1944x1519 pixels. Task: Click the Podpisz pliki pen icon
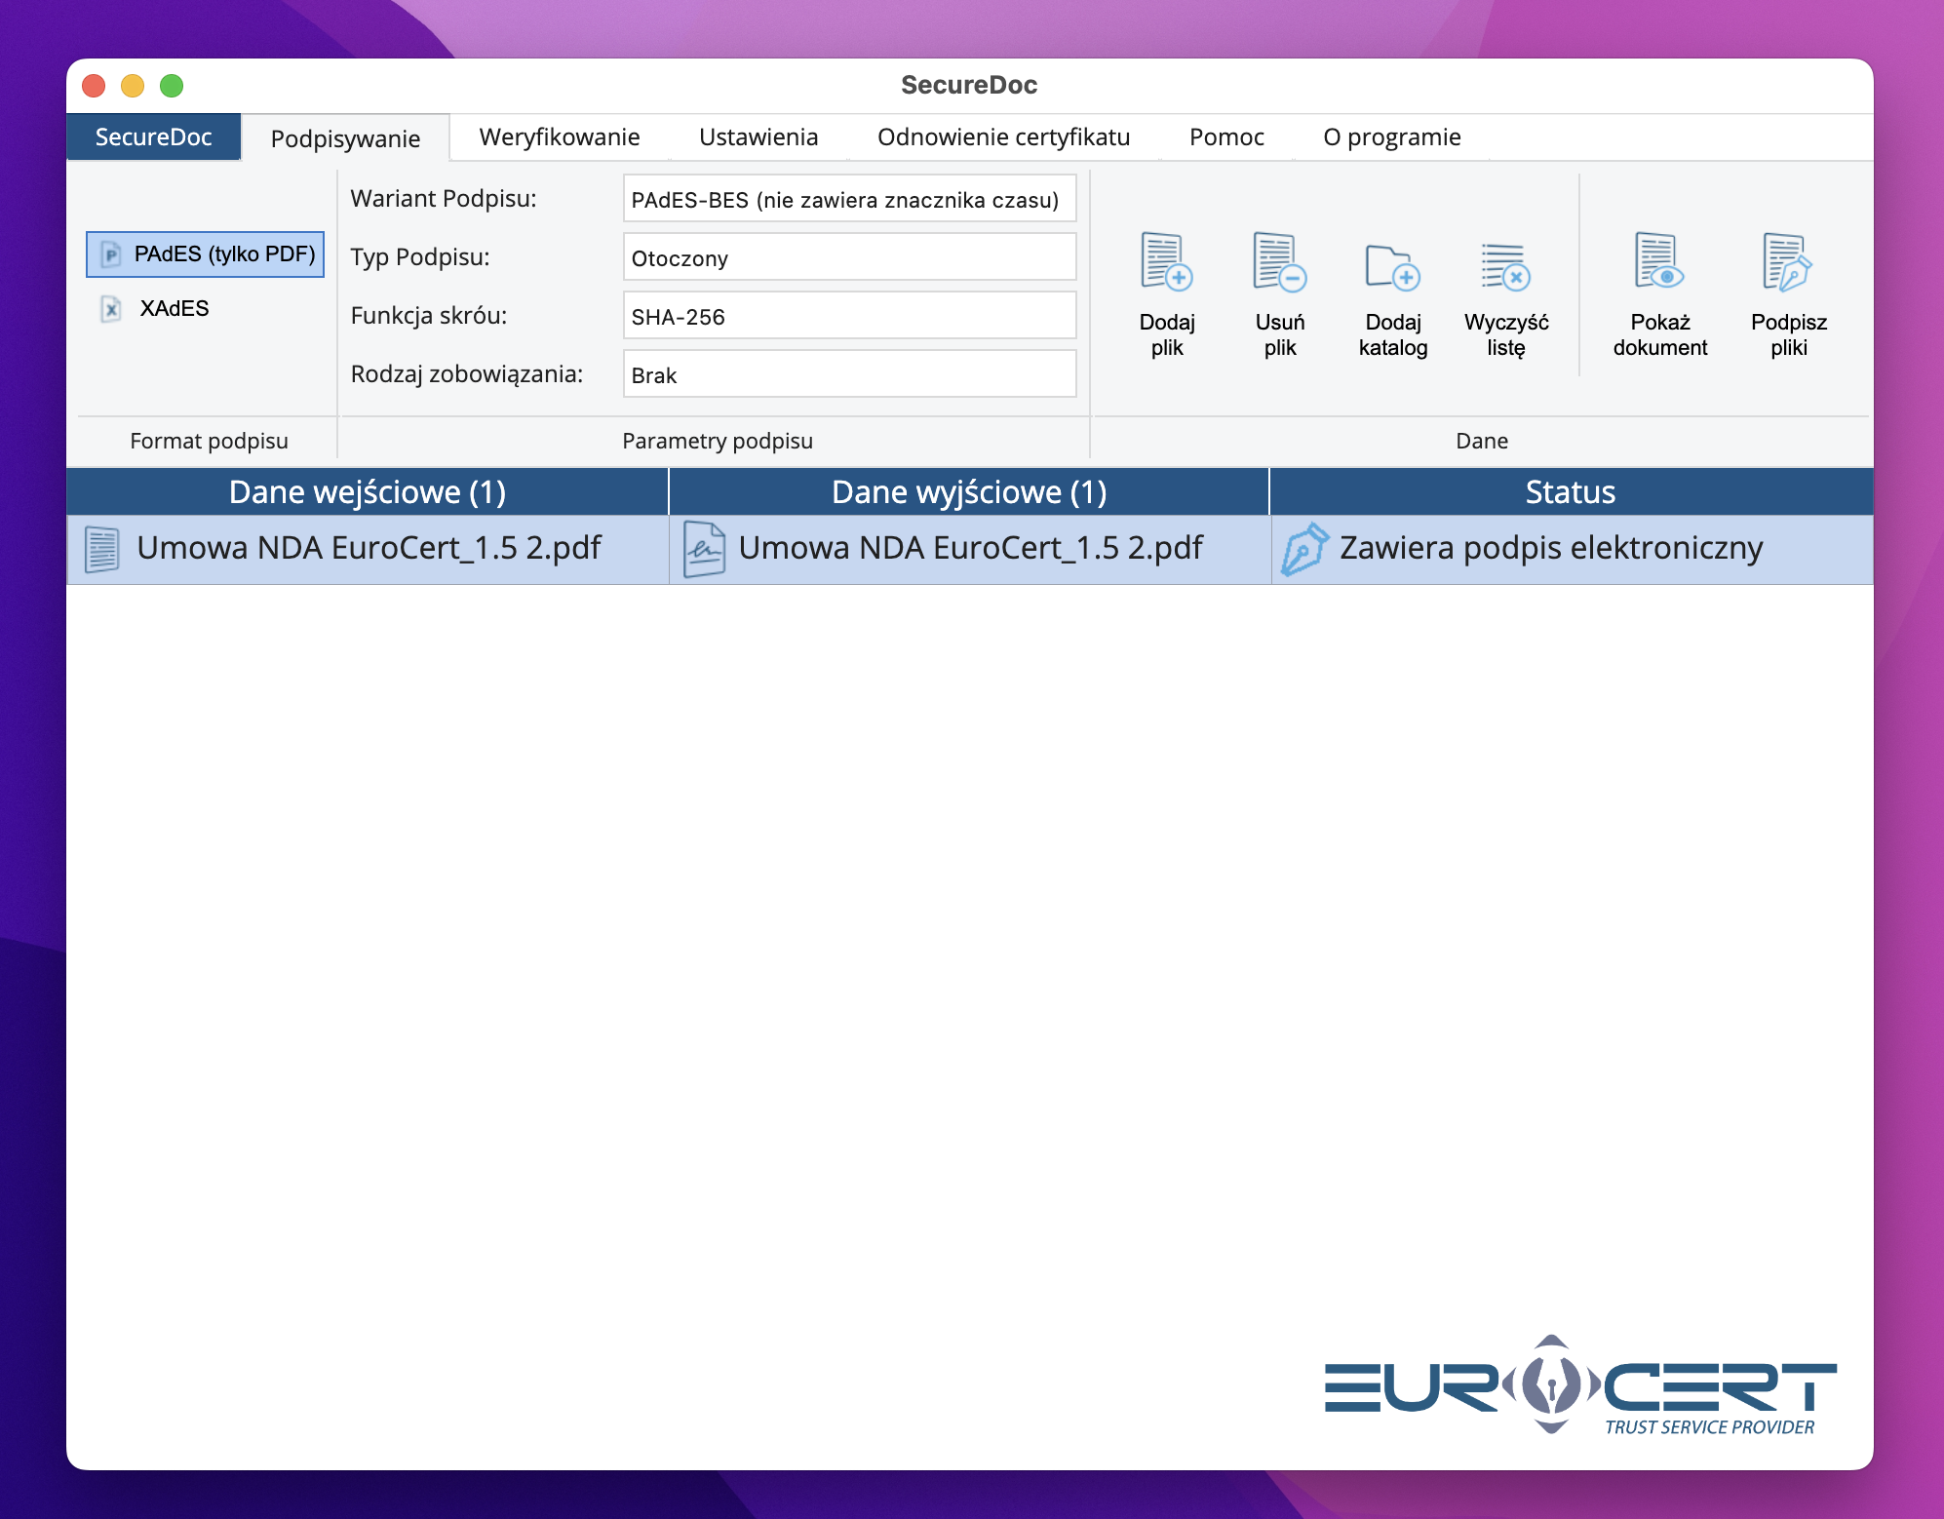[1788, 263]
